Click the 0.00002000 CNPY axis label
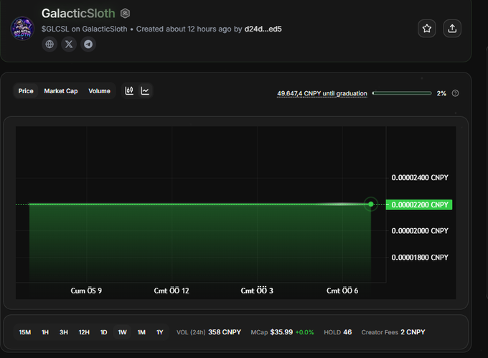Screen dimensions: 488x358 [420, 231]
